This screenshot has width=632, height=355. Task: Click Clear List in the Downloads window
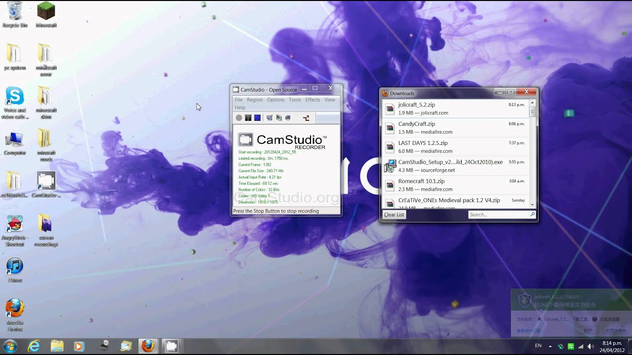click(394, 214)
